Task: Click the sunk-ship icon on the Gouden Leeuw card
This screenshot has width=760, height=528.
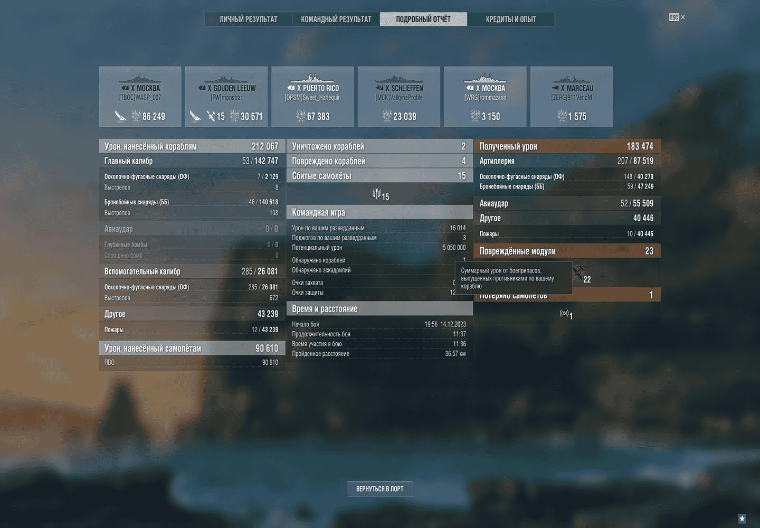Action: (195, 116)
